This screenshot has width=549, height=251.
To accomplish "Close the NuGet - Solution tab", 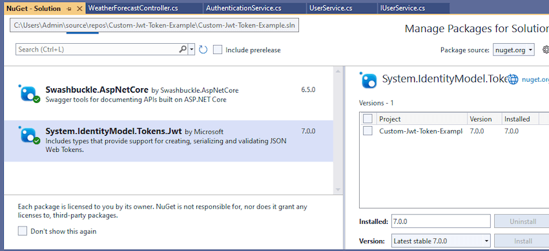I will point(80,9).
